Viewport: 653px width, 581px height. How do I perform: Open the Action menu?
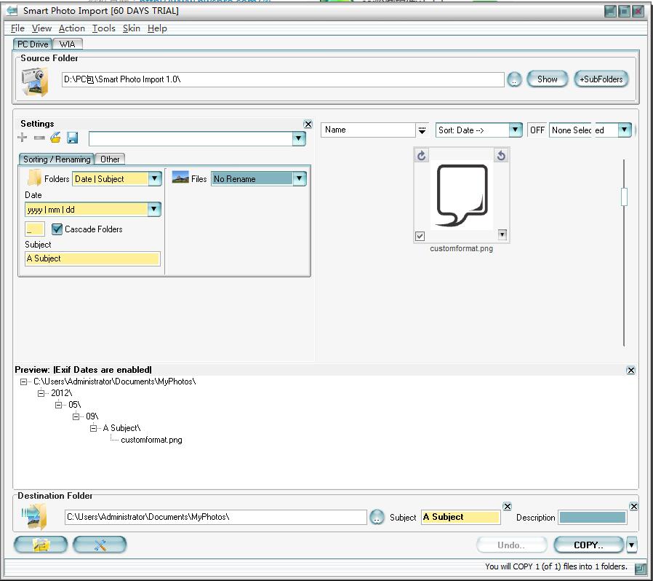[72, 28]
